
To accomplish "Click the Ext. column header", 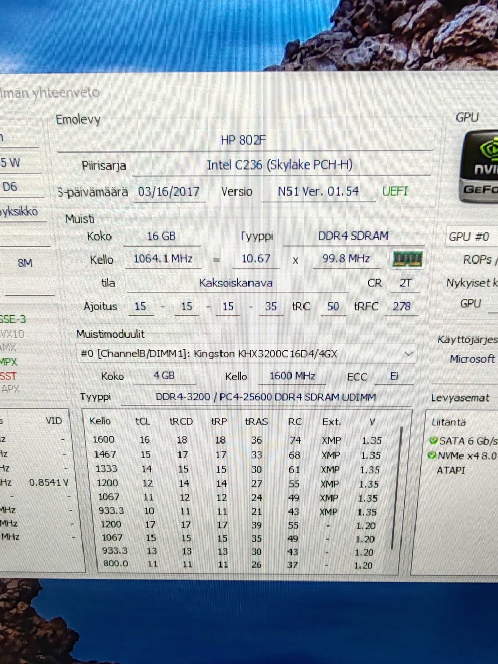I will coord(331,422).
